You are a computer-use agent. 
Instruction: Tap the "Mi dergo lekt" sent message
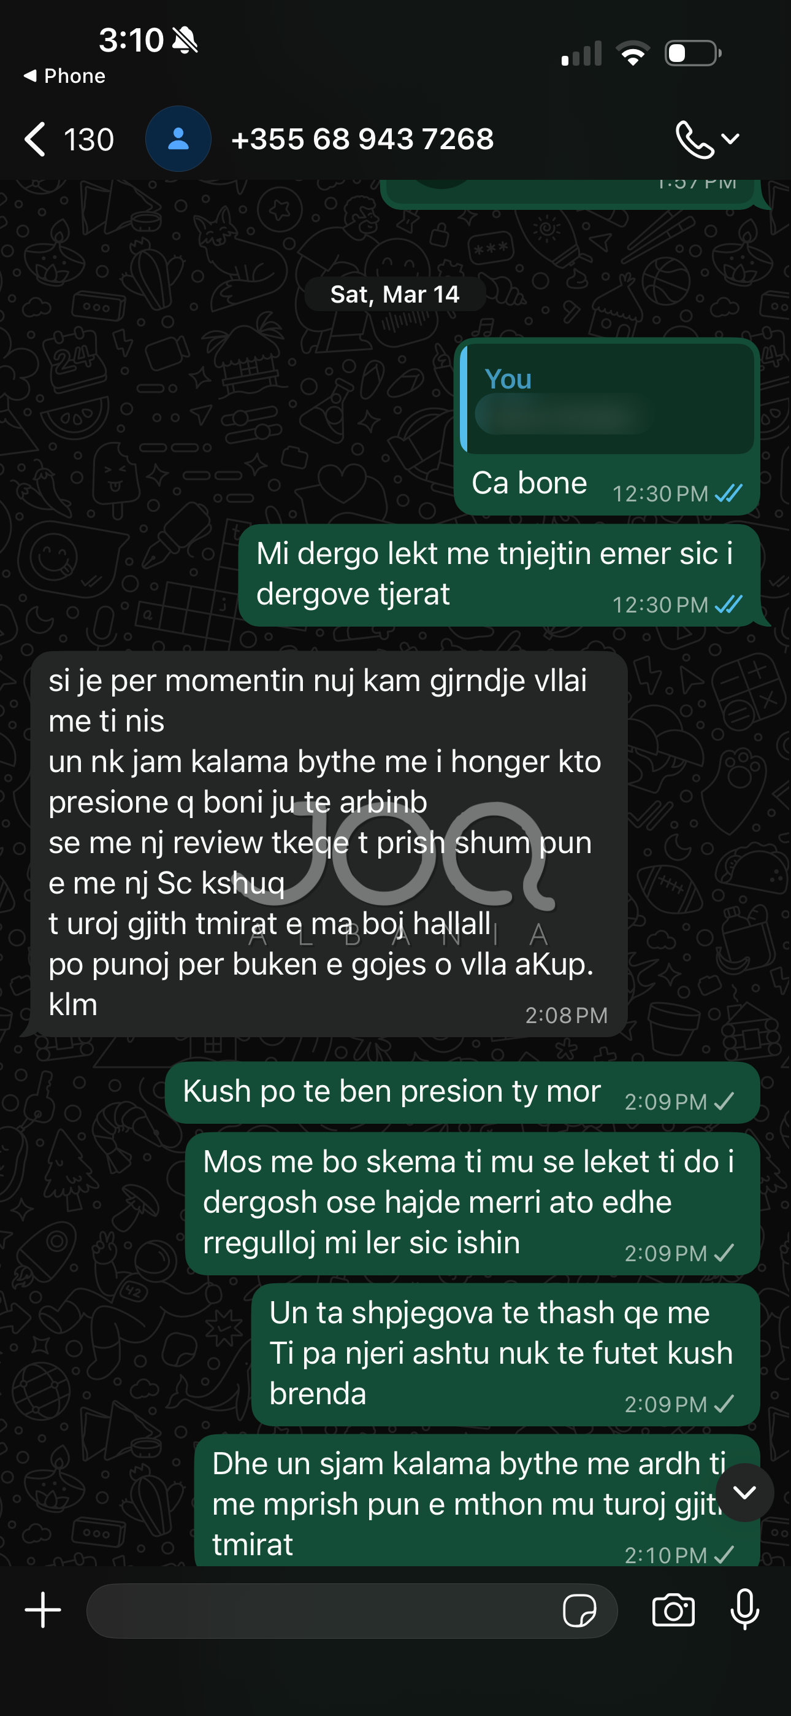[499, 576]
